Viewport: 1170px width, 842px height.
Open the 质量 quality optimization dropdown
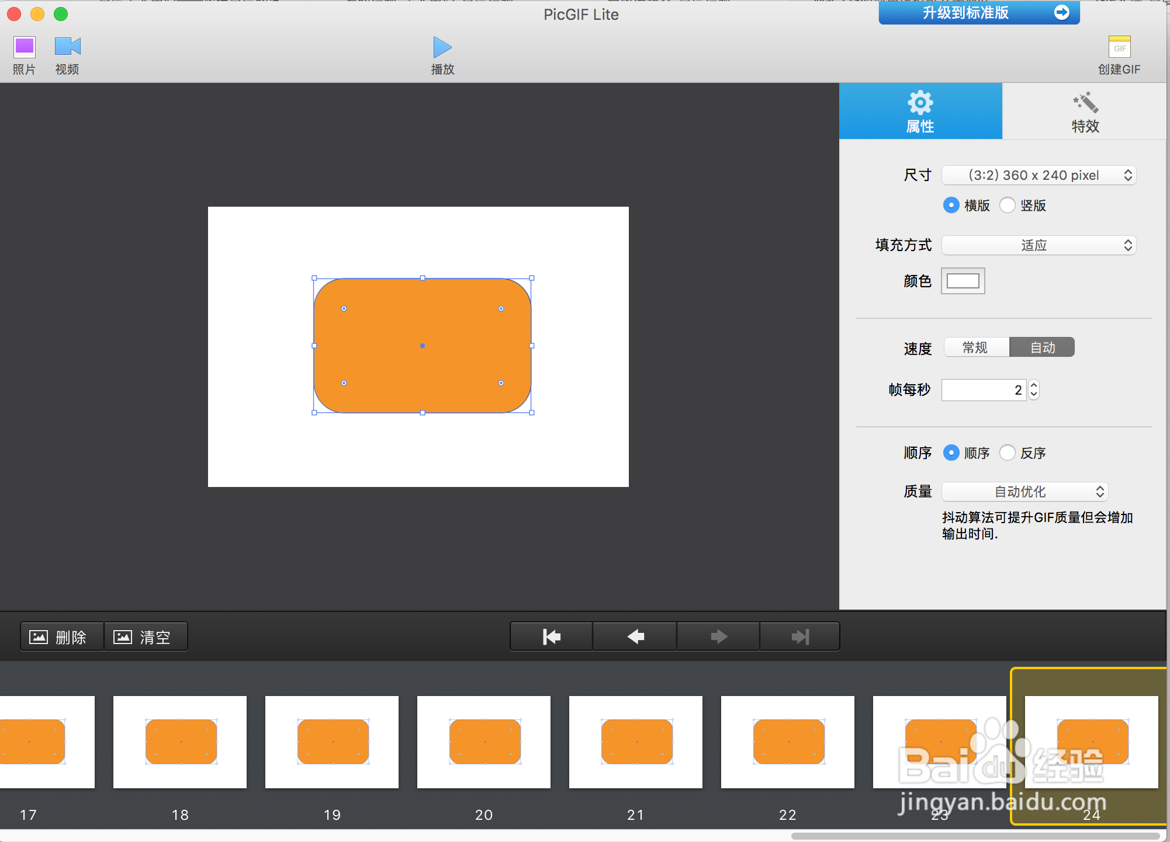click(1024, 492)
